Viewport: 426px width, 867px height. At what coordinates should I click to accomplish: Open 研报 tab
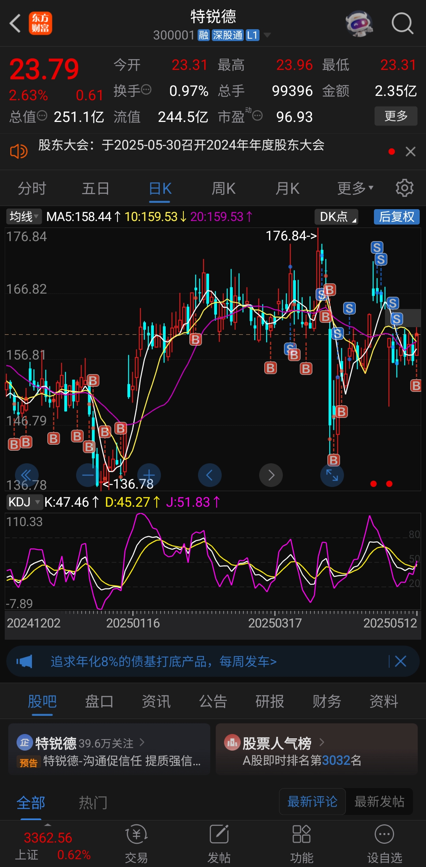click(270, 701)
